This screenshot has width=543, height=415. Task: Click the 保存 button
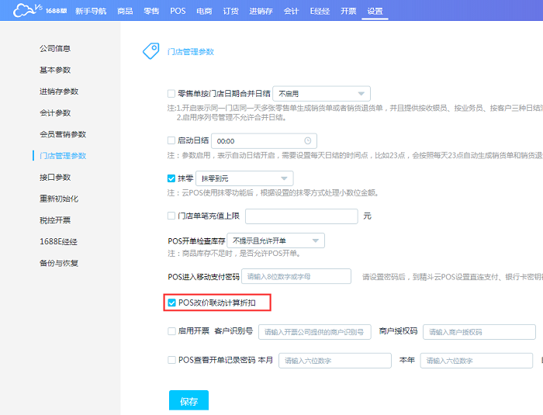coord(188,401)
